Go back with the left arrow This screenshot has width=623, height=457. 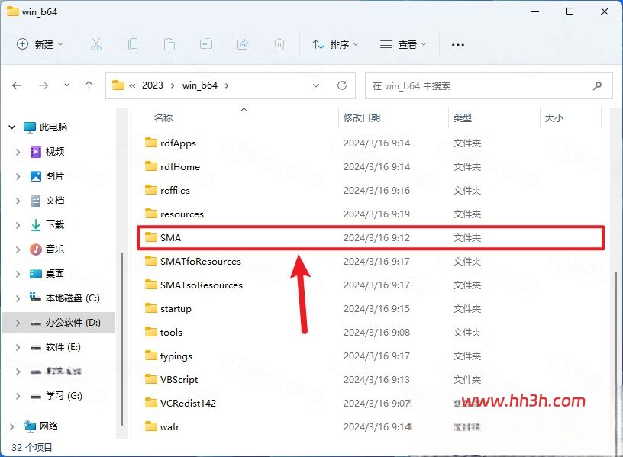click(17, 85)
